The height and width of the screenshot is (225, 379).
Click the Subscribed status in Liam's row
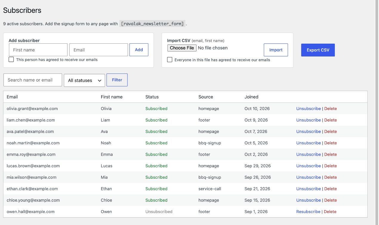(x=156, y=120)
